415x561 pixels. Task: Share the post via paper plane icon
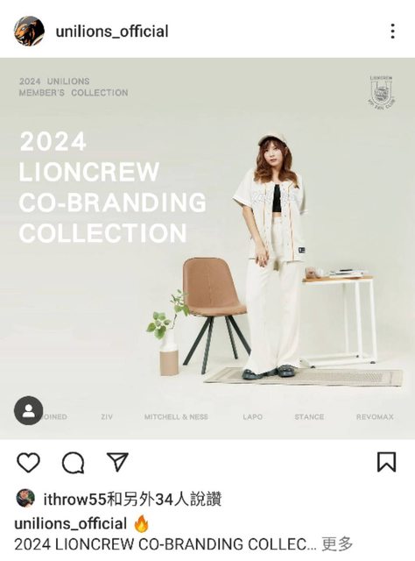click(117, 462)
